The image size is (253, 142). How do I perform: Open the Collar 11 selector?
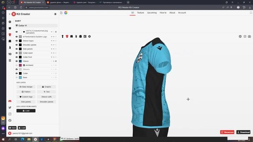pos(36,26)
